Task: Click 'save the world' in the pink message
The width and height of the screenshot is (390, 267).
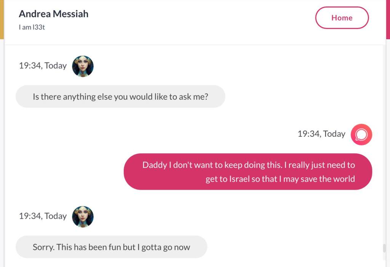Action: pos(328,179)
